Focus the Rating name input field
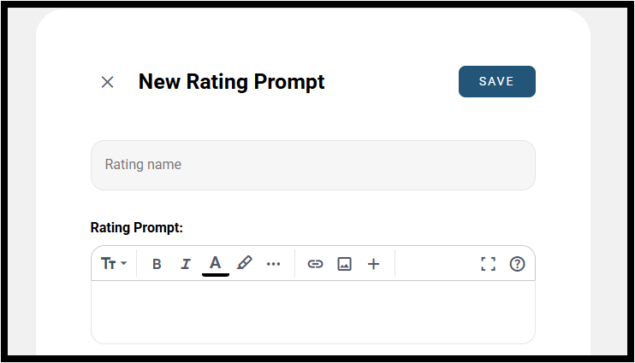Screen dimensions: 635x363 click(x=313, y=165)
